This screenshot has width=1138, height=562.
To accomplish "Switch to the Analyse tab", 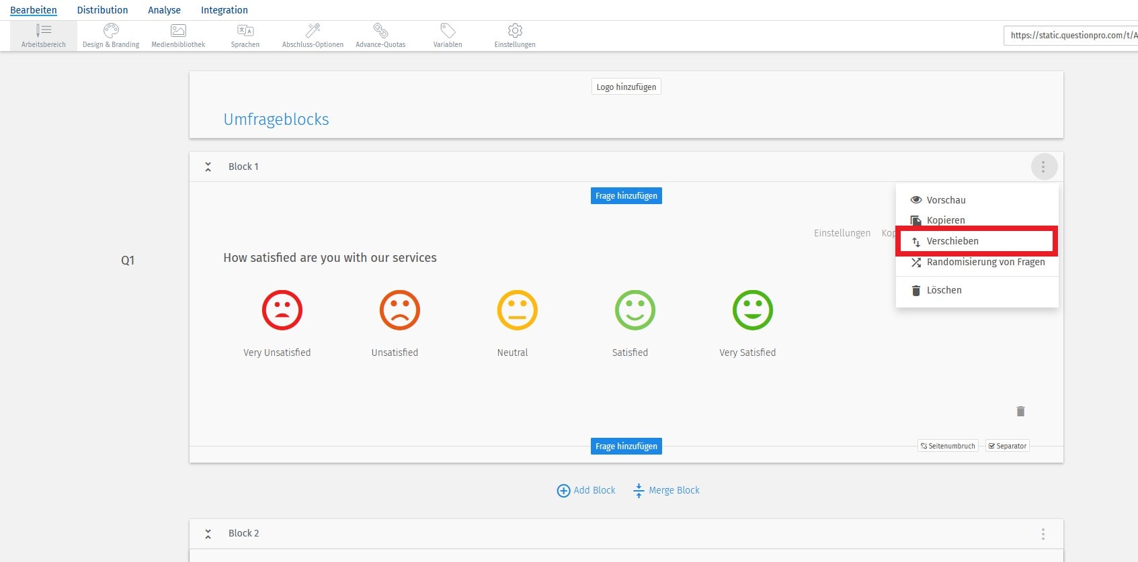I will [x=164, y=10].
